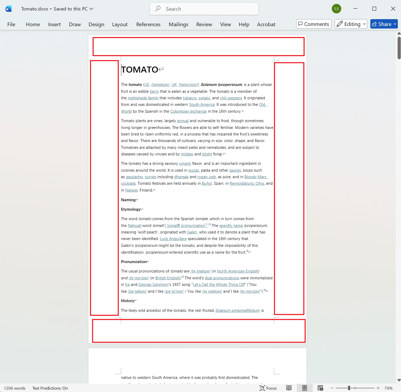Expand the Saved to this PC chevron
Image resolution: width=401 pixels, height=392 pixels.
[91, 9]
